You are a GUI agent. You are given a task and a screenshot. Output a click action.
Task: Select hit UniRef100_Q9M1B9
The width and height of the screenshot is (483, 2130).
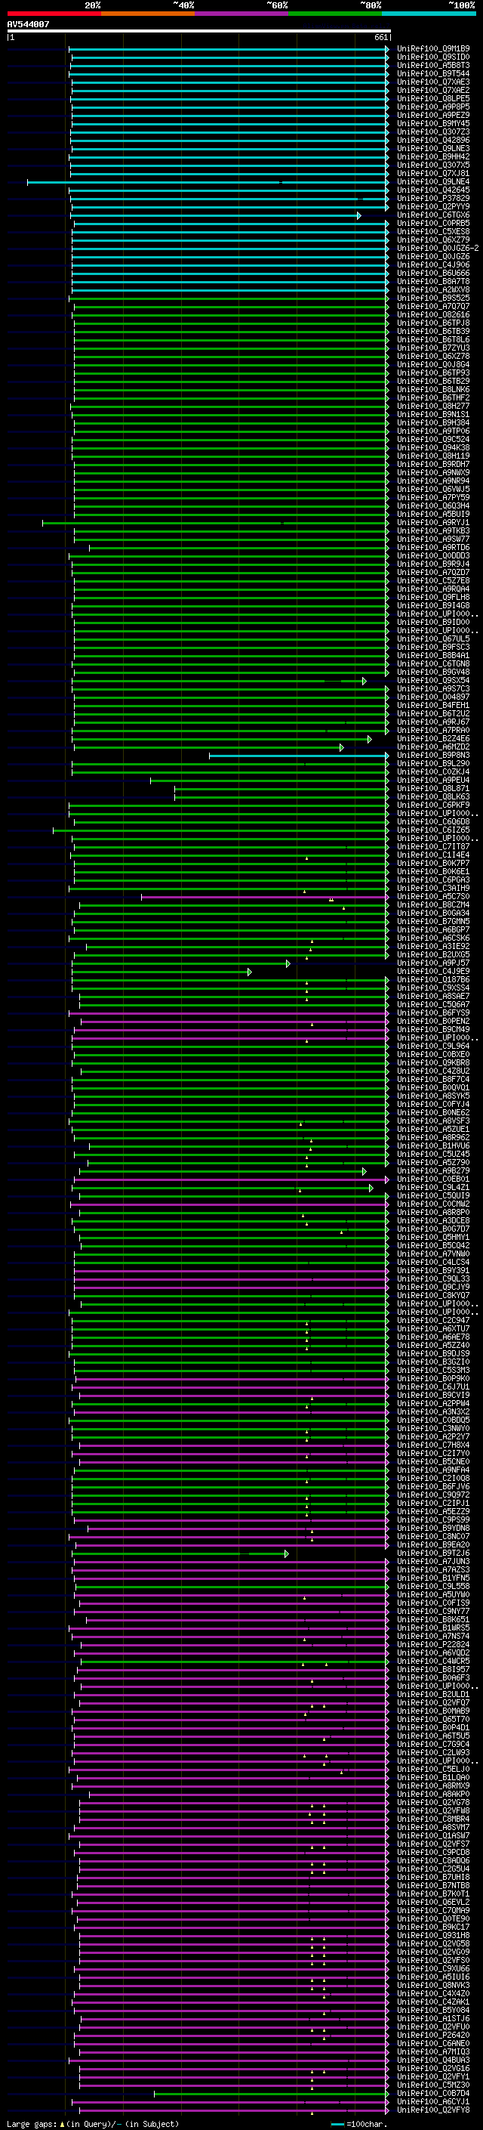pos(433,49)
